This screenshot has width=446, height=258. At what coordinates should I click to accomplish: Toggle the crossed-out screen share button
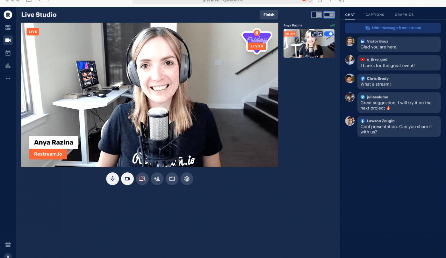[142, 179]
